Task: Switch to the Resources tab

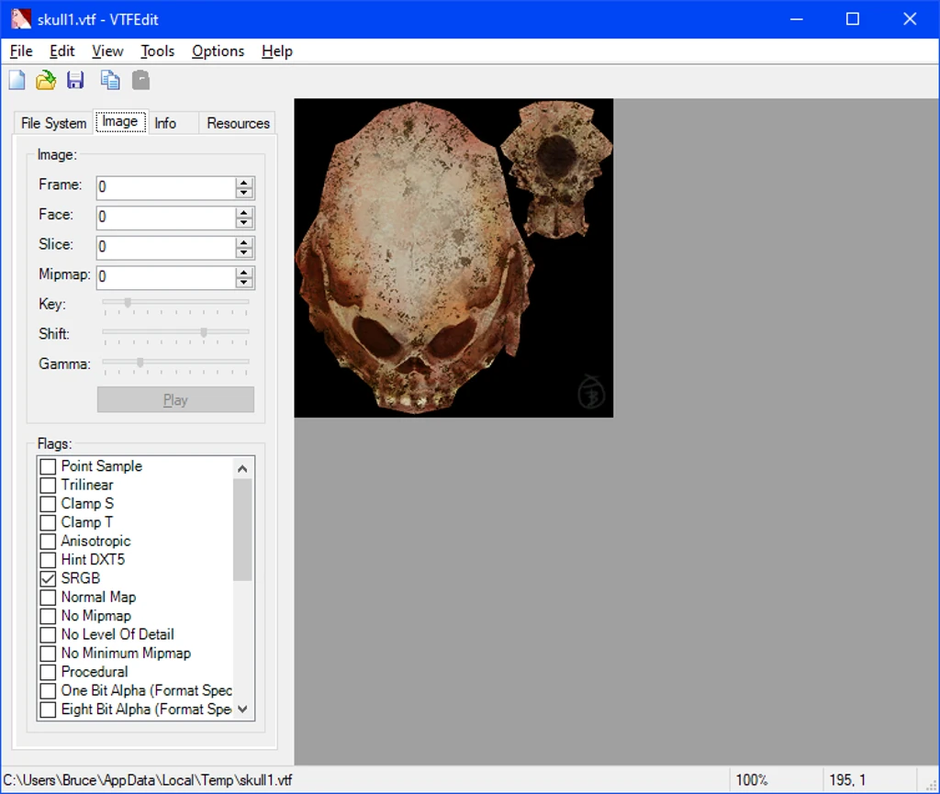Action: click(238, 123)
